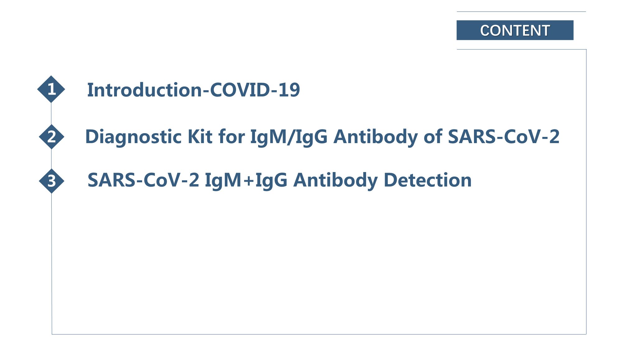Viewport: 622px width, 350px height.
Task: Click the IgM/IgG text in item two
Action: pyautogui.click(x=289, y=137)
